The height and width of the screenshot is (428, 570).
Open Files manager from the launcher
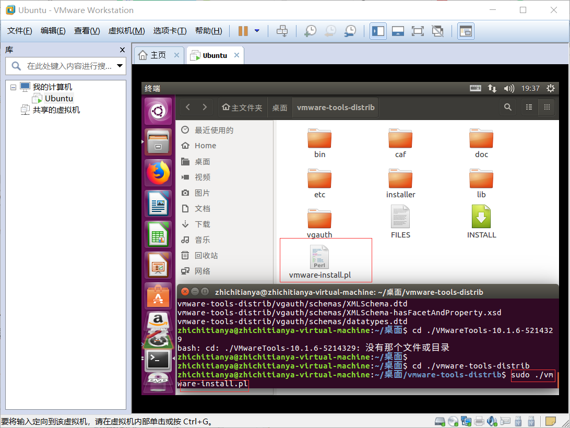tap(158, 142)
